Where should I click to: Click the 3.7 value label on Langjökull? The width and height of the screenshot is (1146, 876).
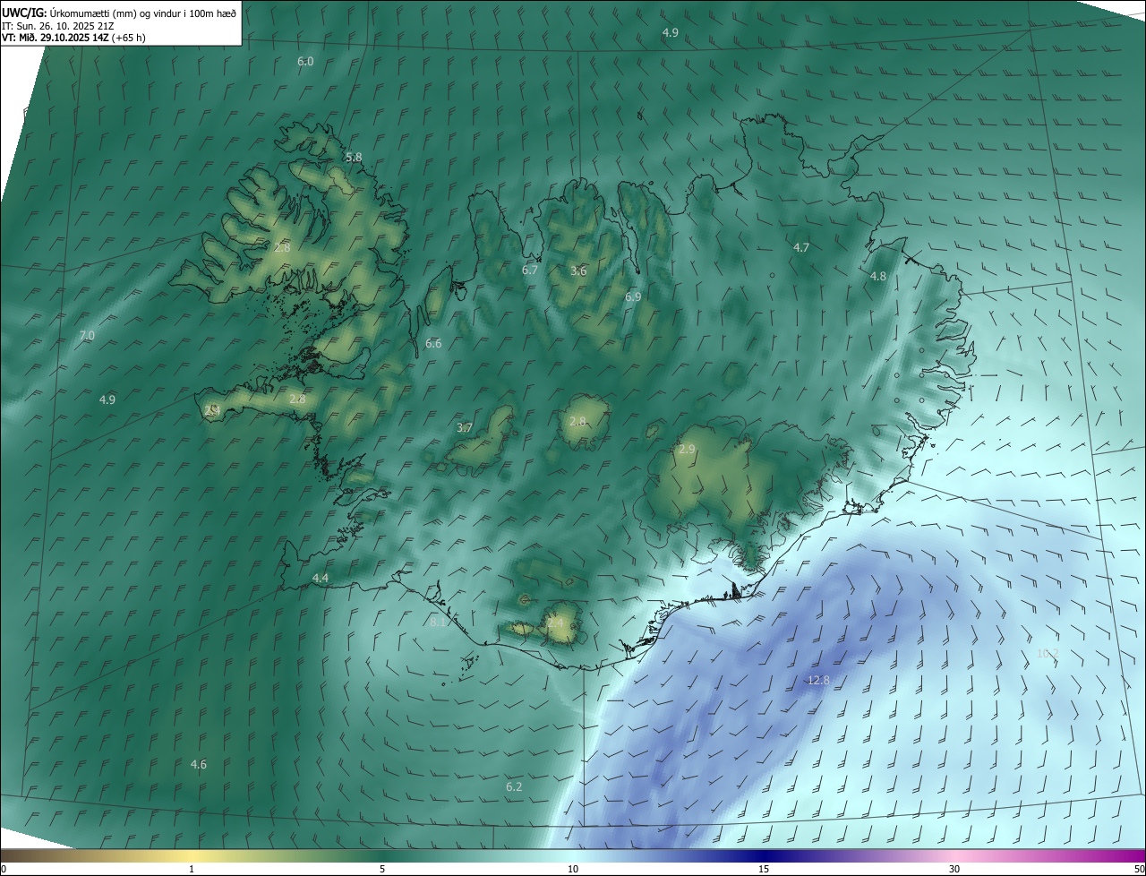point(464,428)
